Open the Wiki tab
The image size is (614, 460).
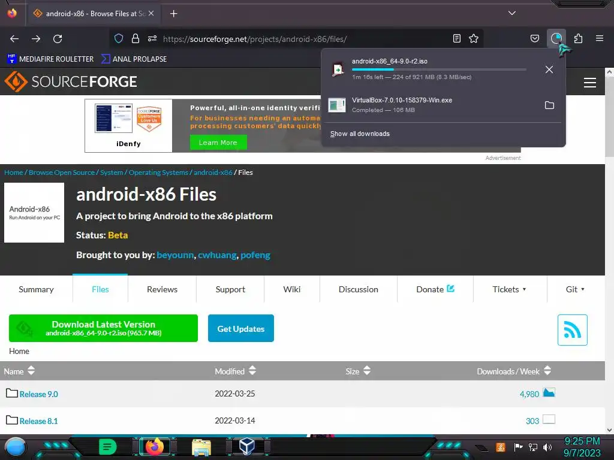tap(292, 289)
